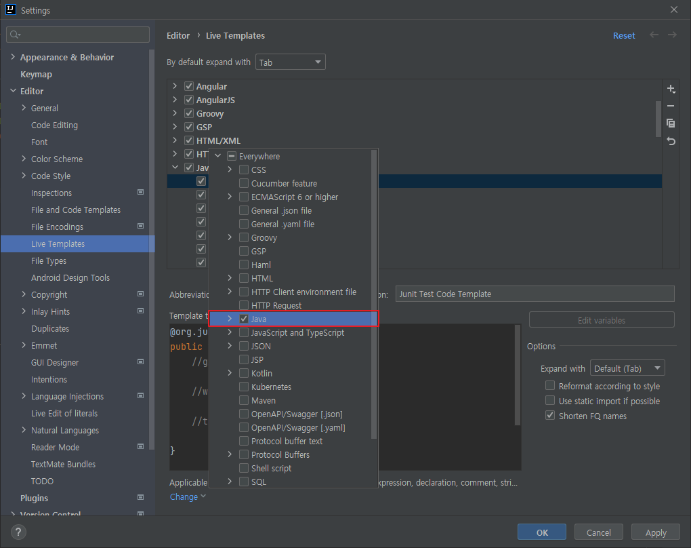Image resolution: width=691 pixels, height=548 pixels.
Task: Click the project-level icon beside Reader Mode
Action: [x=141, y=447]
